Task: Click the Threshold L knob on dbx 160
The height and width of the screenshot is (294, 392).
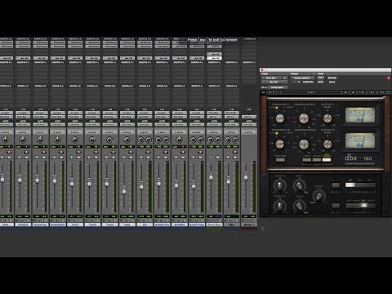Action: (x=280, y=118)
